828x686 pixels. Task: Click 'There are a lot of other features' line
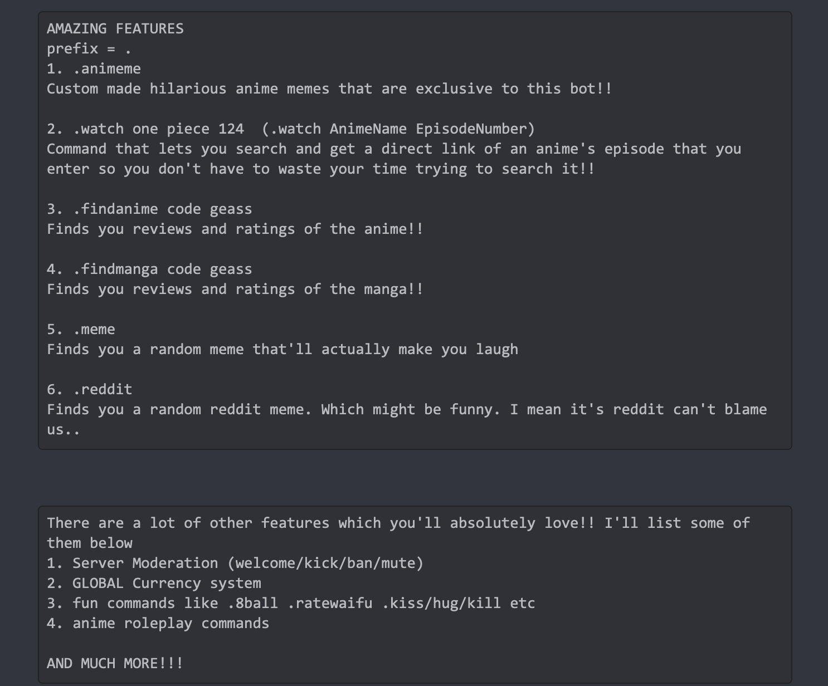click(398, 523)
